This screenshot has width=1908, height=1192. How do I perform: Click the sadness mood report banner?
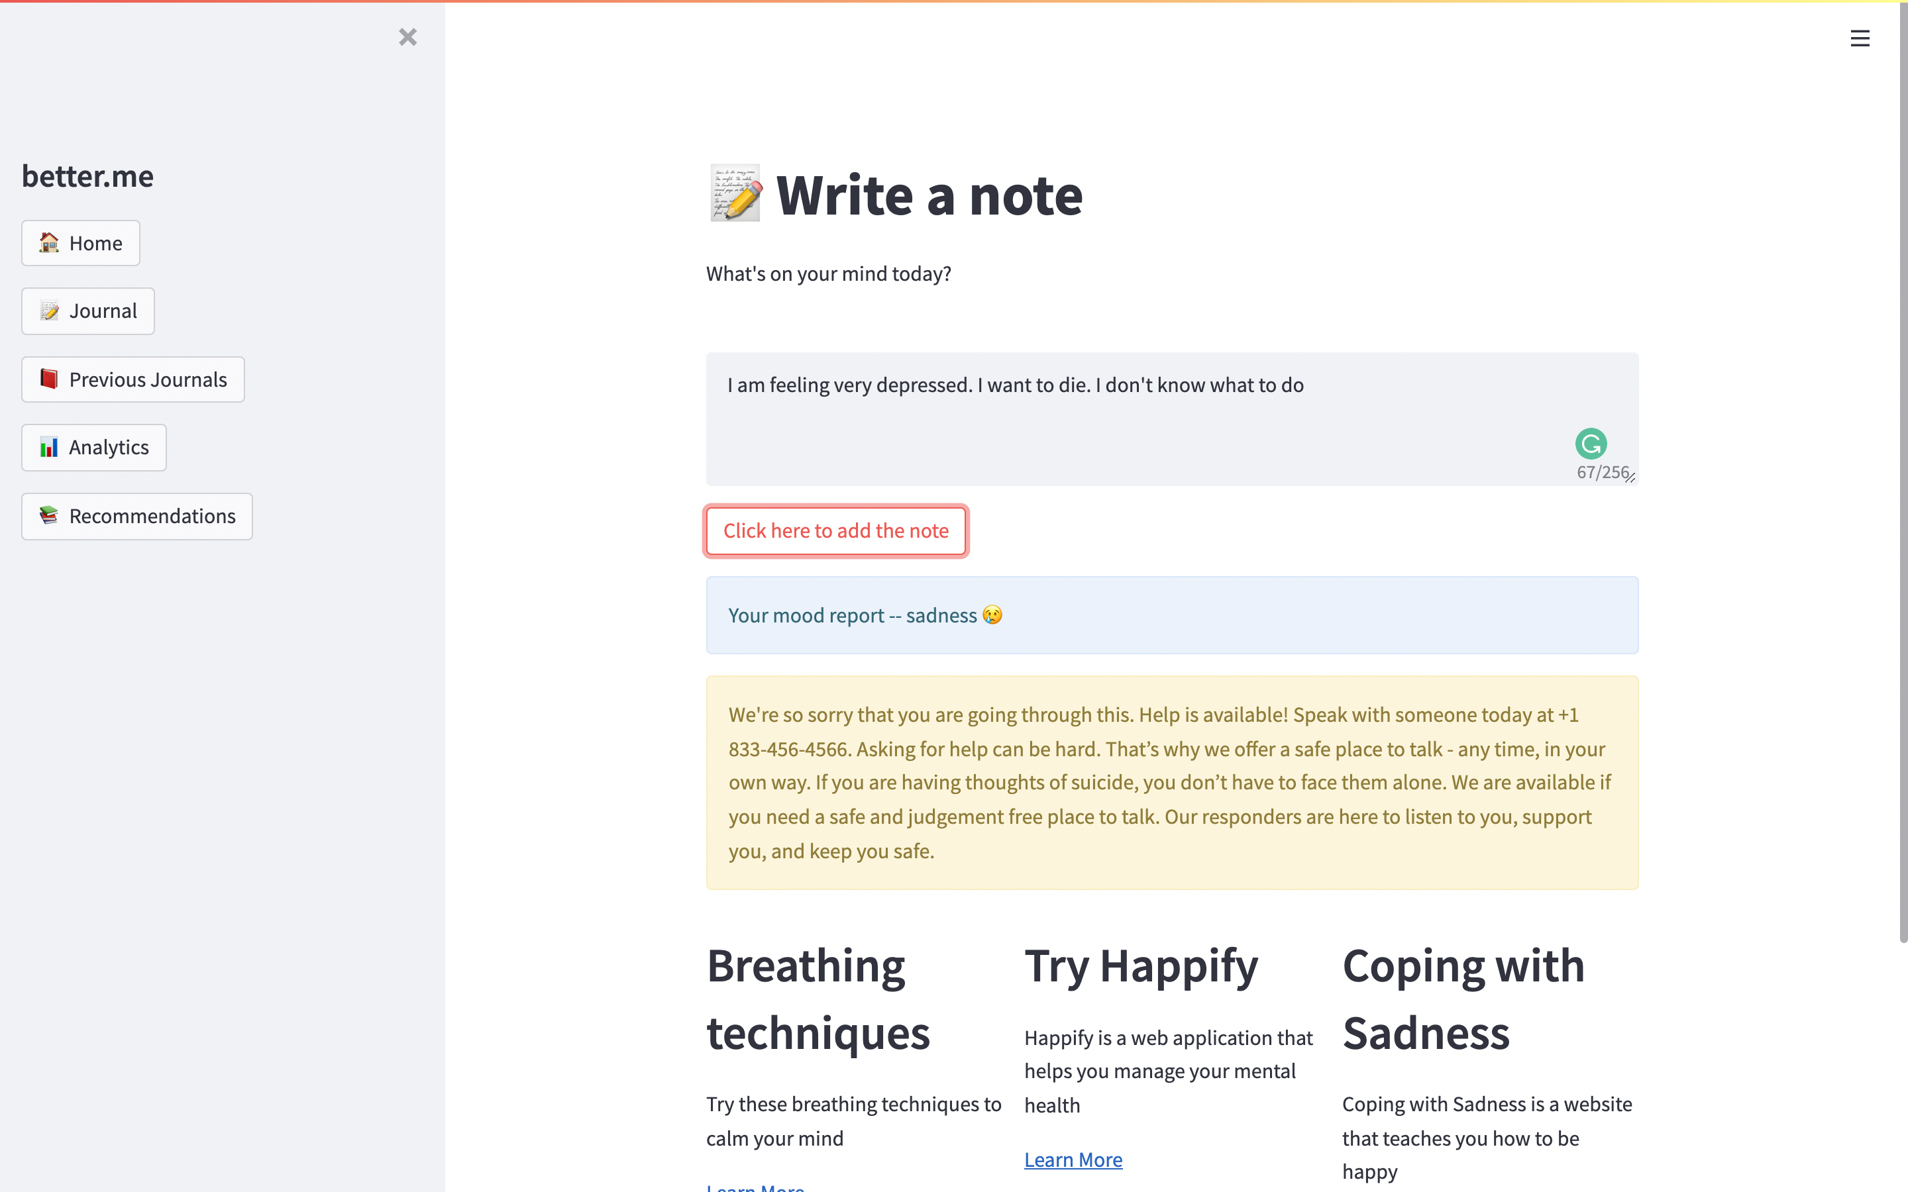coord(1171,615)
